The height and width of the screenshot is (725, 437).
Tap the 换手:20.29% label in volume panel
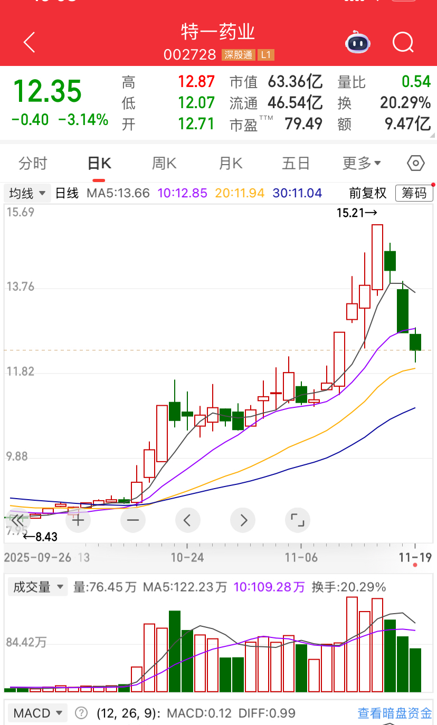pos(349,587)
